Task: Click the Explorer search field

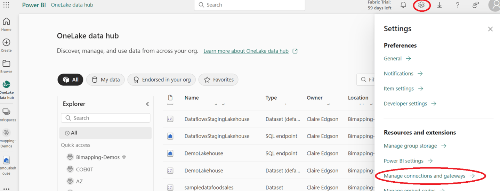Action: tap(106, 118)
